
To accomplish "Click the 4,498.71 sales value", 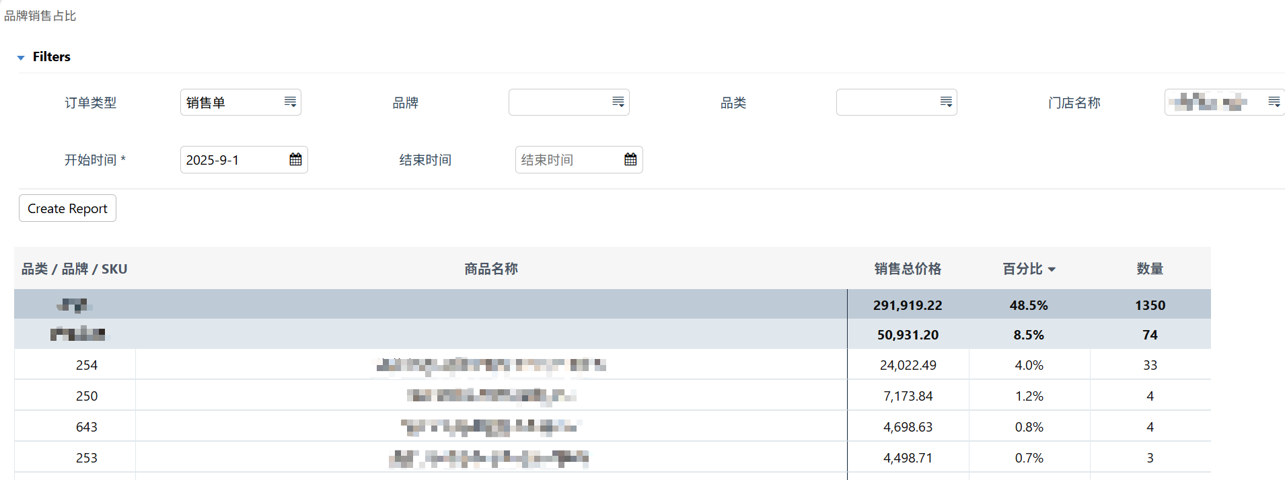I will pos(908,458).
